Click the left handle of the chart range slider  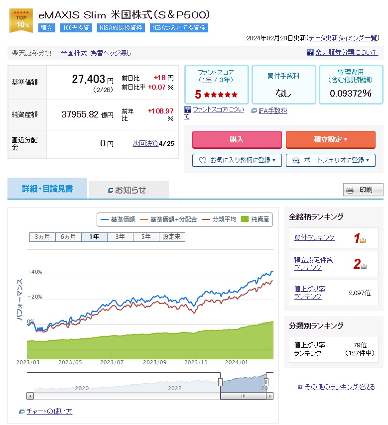point(220,382)
